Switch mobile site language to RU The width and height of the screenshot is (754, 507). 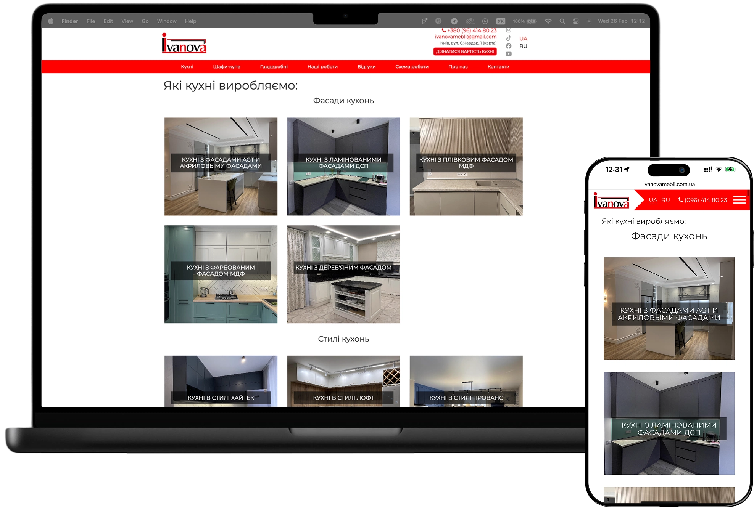tap(665, 200)
